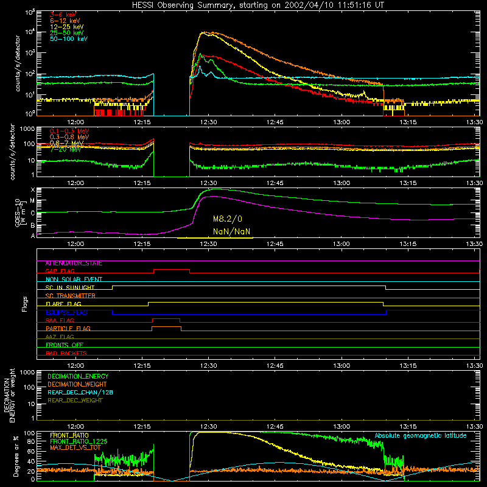Viewport: 487px width, 487px height.
Task: Click the MAX_DET_VS_TOT legend entry
Action: [75, 447]
